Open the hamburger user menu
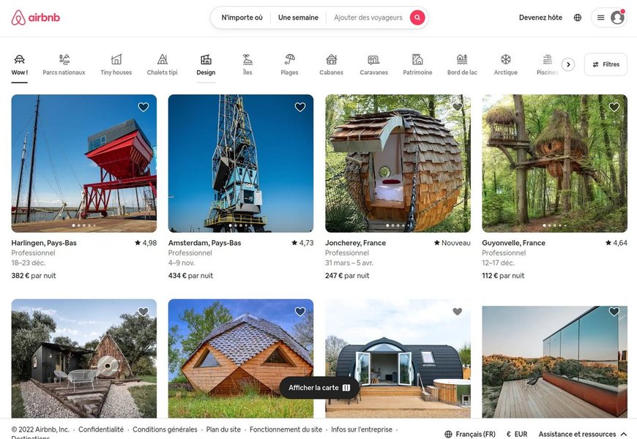This screenshot has width=637, height=439. (600, 18)
